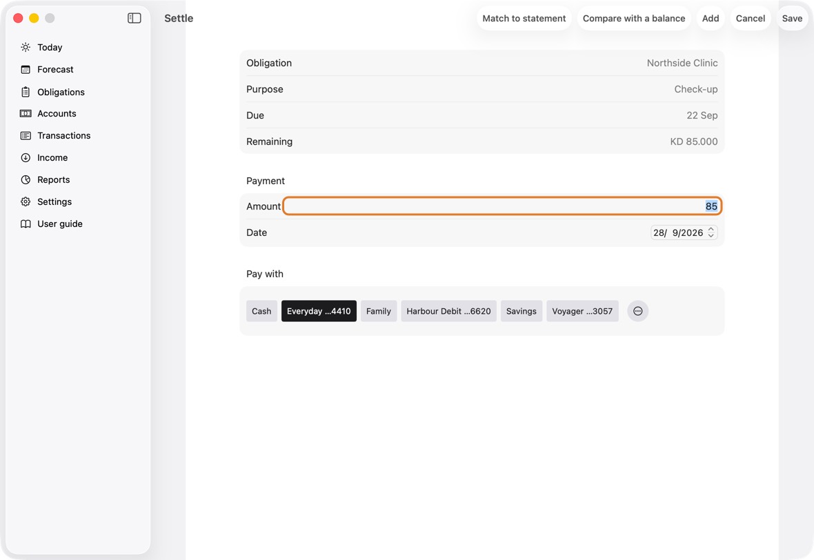The image size is (814, 560).
Task: Click Compare with a balance button
Action: point(634,18)
